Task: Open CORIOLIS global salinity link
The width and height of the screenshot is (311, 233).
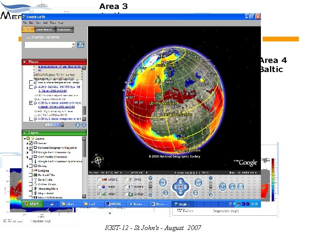Action: 60,105
